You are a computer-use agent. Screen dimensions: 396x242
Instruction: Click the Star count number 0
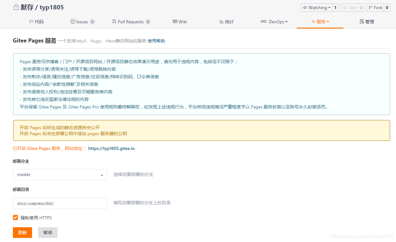coord(361,8)
